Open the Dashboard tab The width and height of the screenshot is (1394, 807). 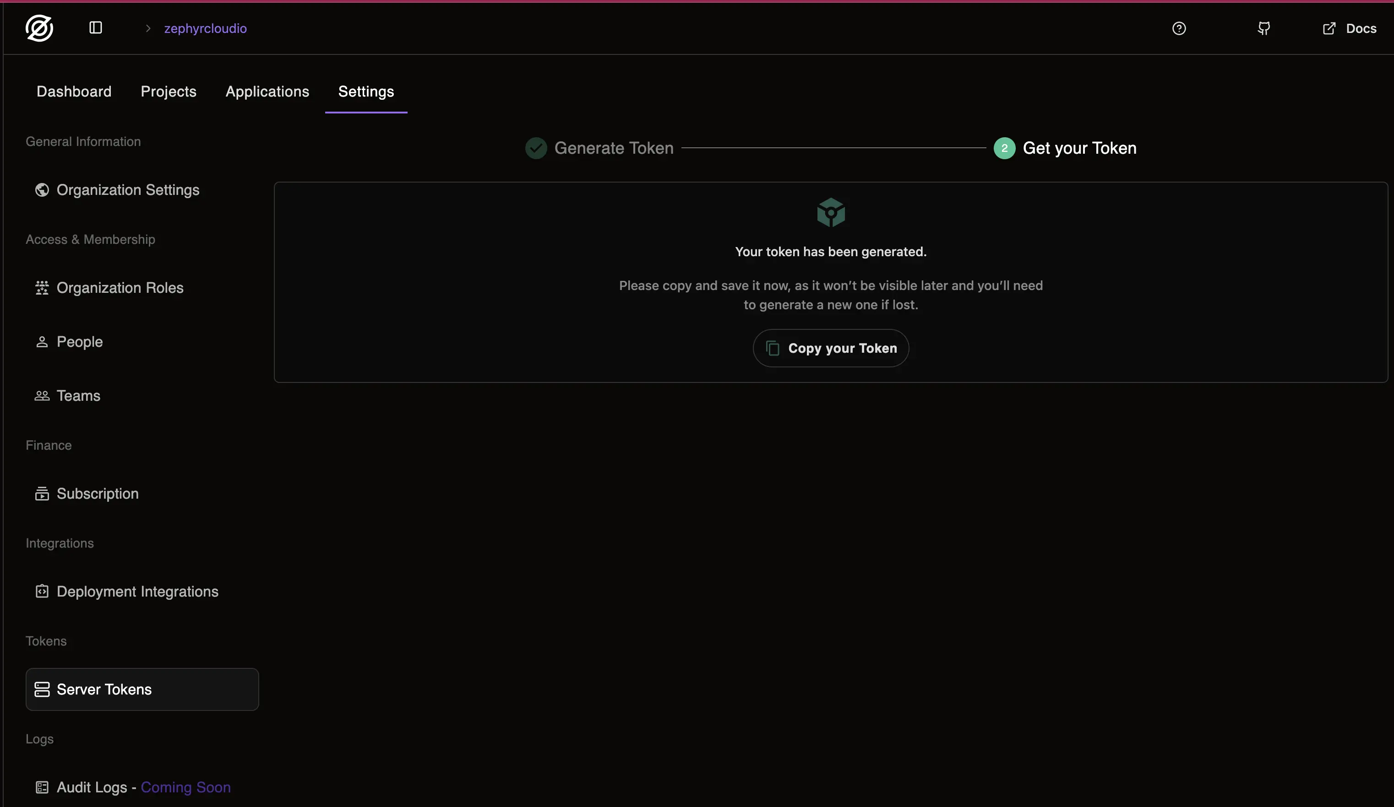click(74, 91)
